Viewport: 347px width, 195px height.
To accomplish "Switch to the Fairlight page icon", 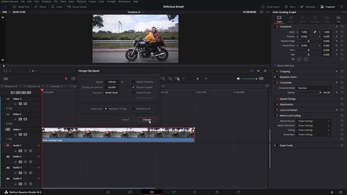I will tap(217, 192).
